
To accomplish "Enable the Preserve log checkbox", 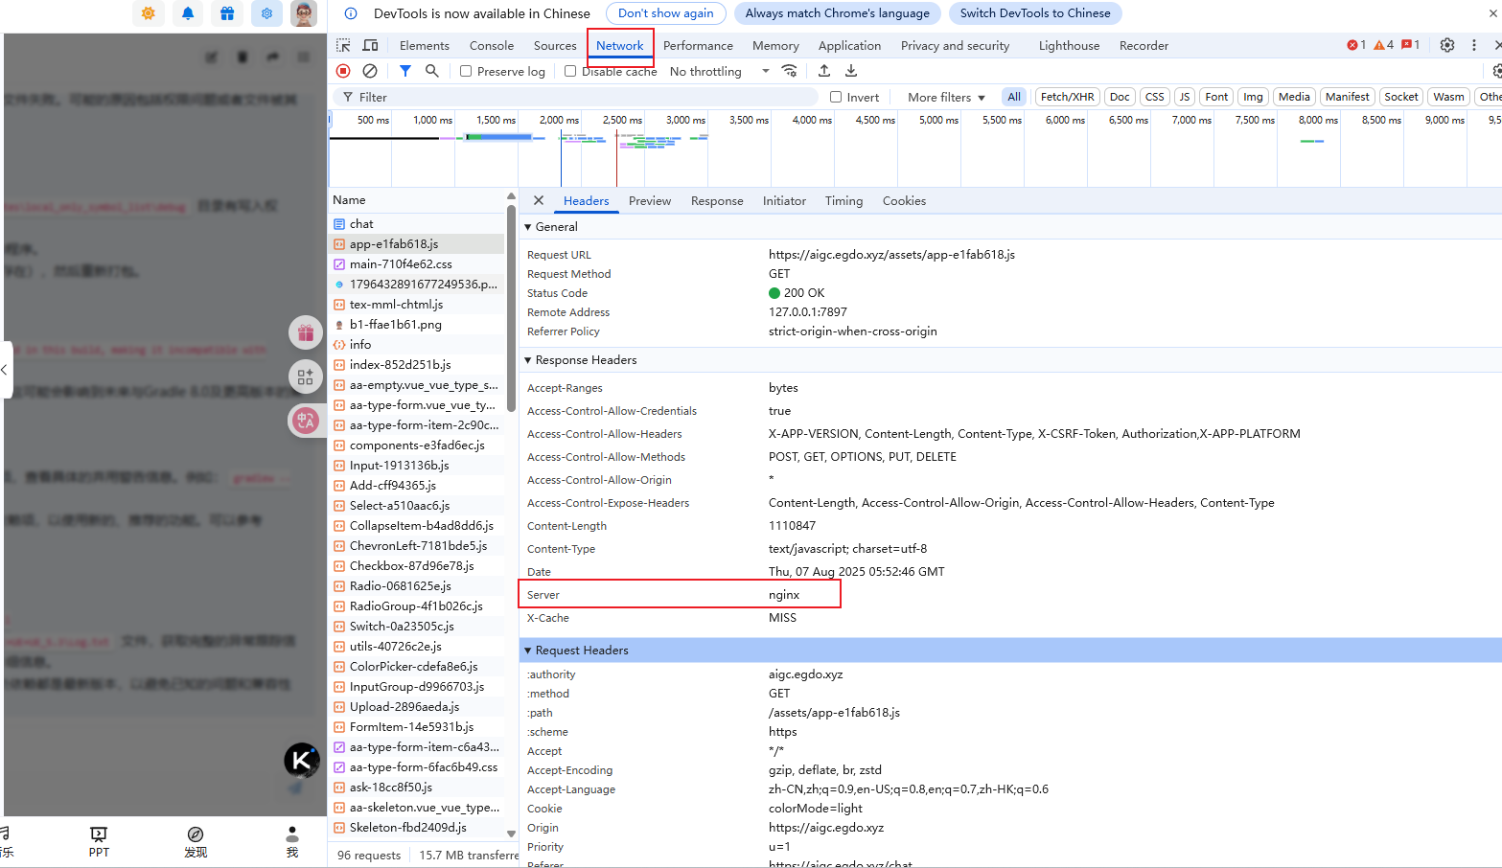I will 466,71.
